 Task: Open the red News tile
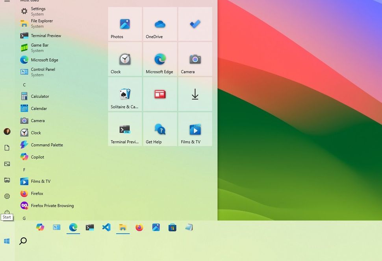pos(159,94)
